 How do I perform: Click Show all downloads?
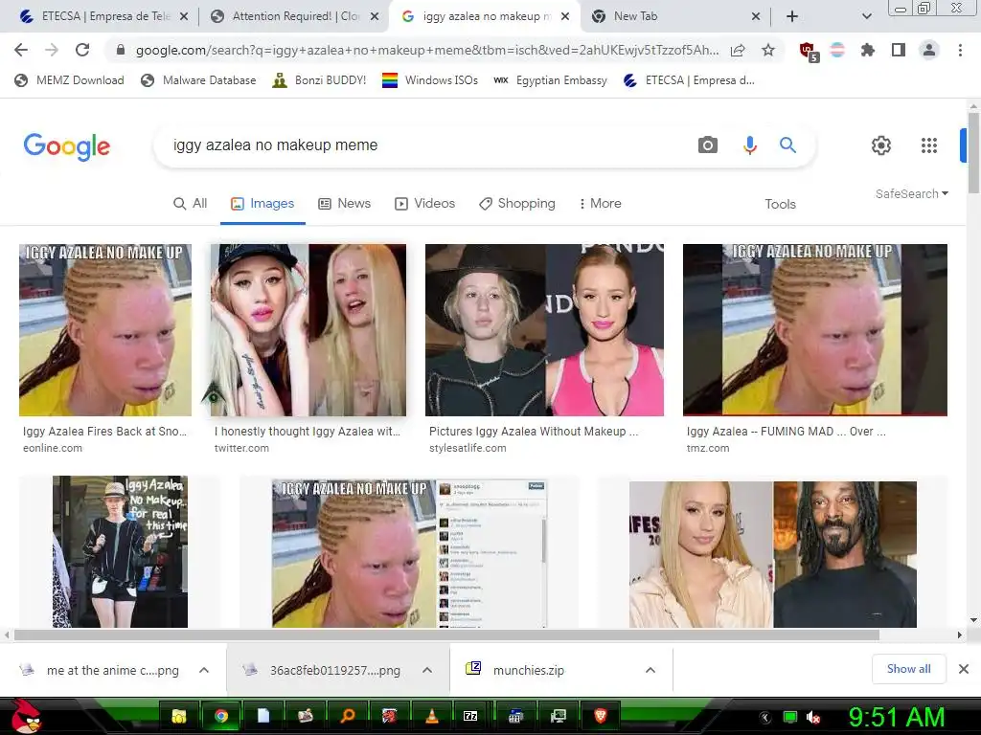[908, 669]
